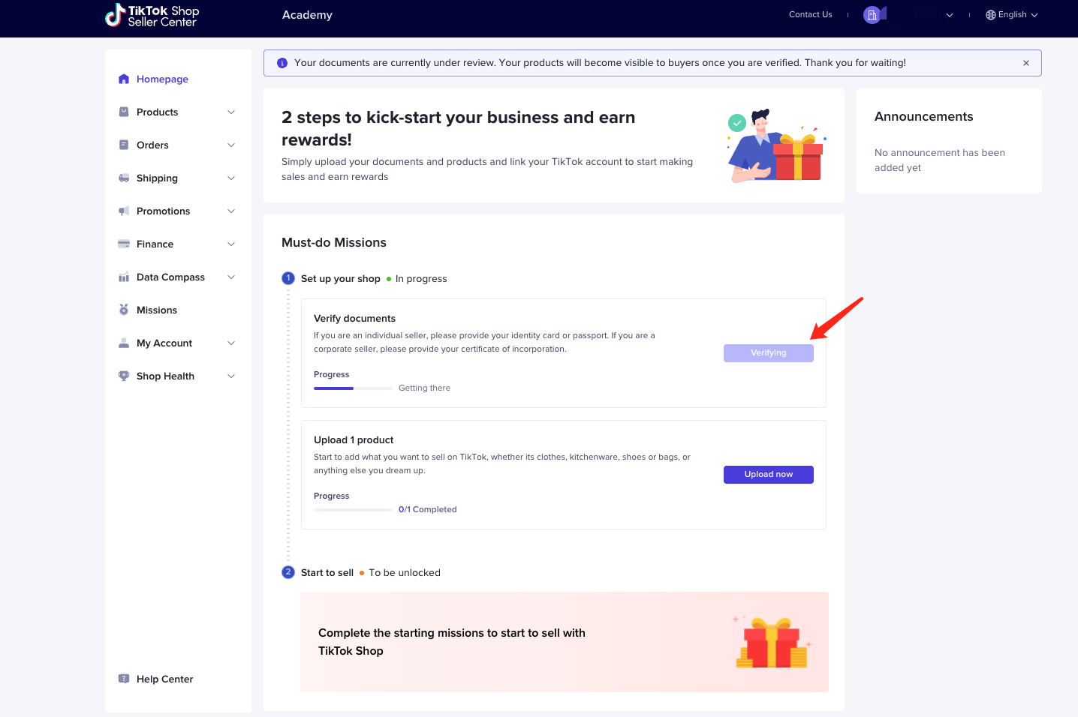Image resolution: width=1078 pixels, height=717 pixels.
Task: Click the 'Getting there' progress text
Action: (x=425, y=388)
